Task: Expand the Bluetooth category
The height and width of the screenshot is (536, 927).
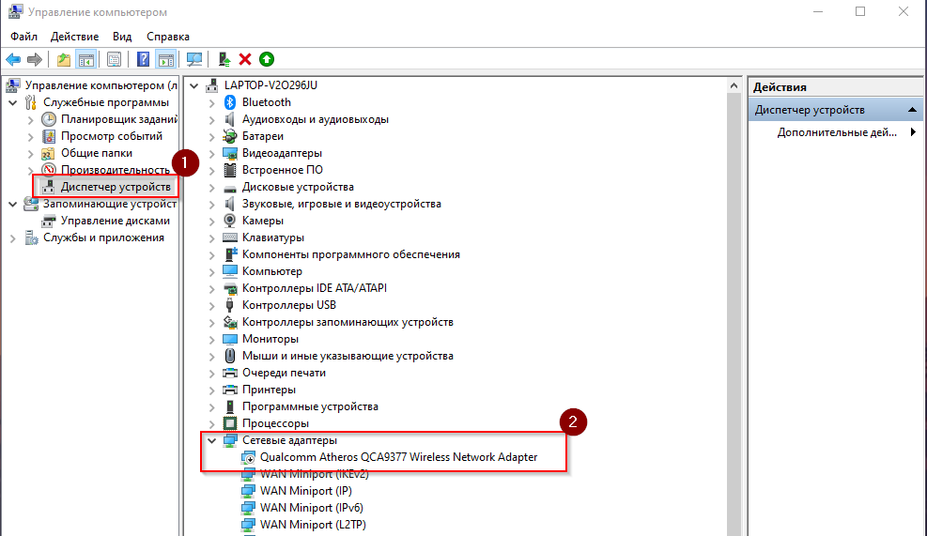Action: pyautogui.click(x=211, y=103)
